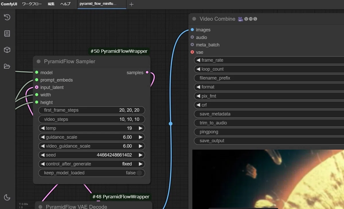Switch control_after_generate to previous option
This screenshot has width=344, height=209.
[x=43, y=164]
